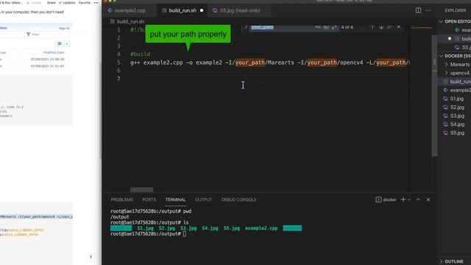The image size is (471, 265).
Task: Go to previous match in find widget
Action: tap(372, 27)
